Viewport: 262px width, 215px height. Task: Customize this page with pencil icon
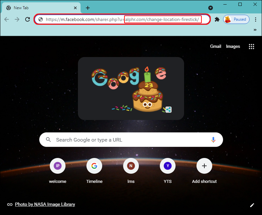point(252,205)
